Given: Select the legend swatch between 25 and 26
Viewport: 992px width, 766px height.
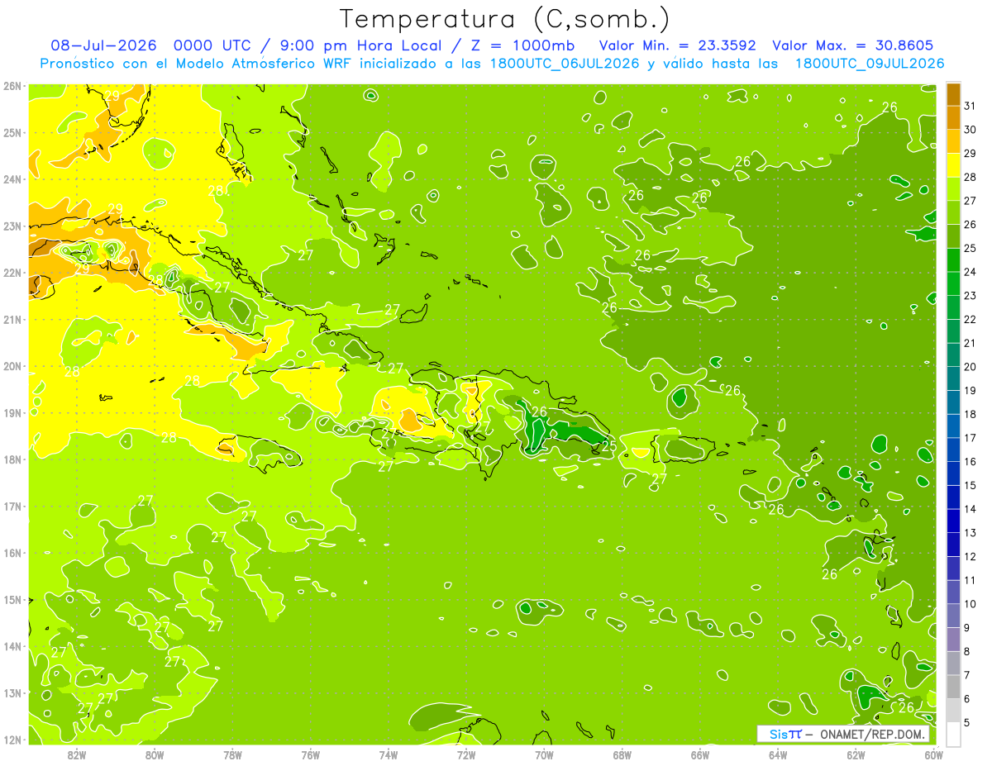Looking at the screenshot, I should pyautogui.click(x=953, y=236).
